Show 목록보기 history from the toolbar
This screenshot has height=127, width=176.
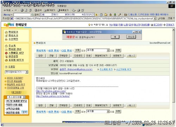63,10
